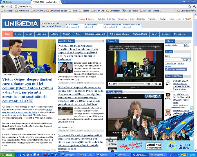197x157 pixels.
Task: Close the UNIMEDIA browser tab
Action: tap(59, 2)
